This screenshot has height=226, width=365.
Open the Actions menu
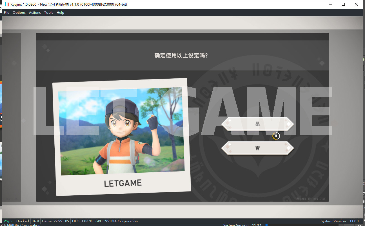(x=35, y=13)
